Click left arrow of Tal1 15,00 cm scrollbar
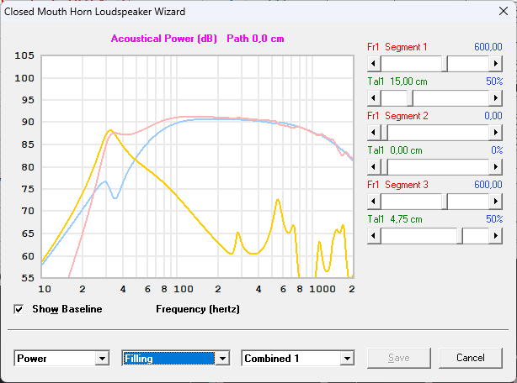The image size is (517, 383). point(374,97)
